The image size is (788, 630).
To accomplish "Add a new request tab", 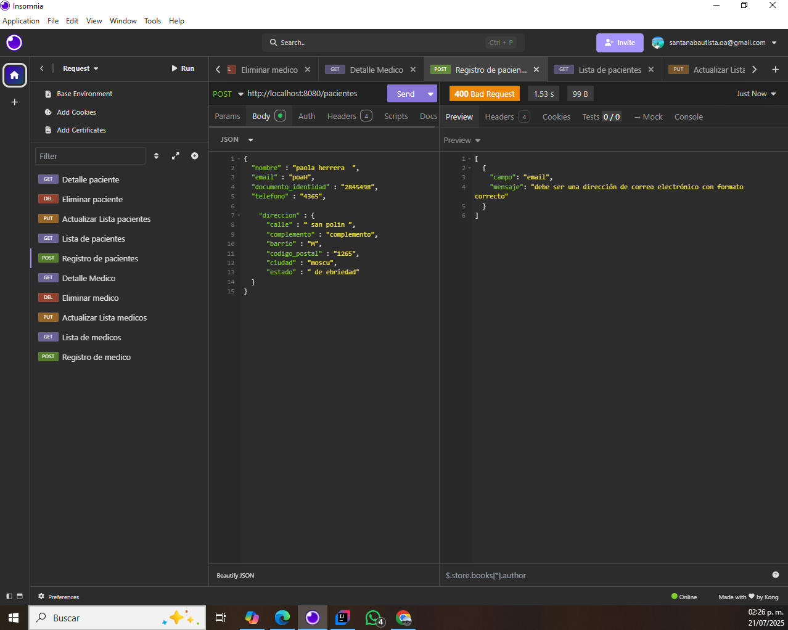I will pos(775,70).
